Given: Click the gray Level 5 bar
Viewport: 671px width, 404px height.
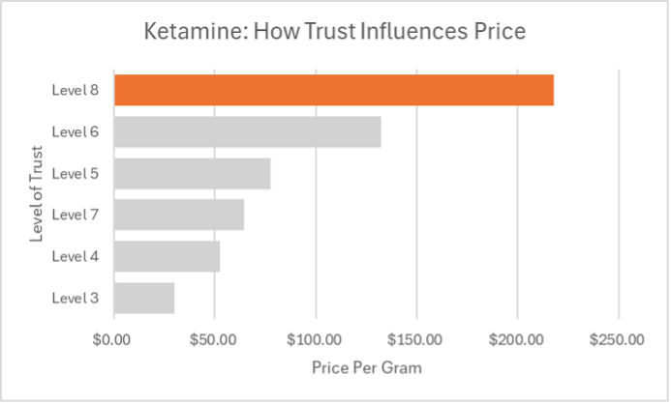Looking at the screenshot, I should 192,173.
